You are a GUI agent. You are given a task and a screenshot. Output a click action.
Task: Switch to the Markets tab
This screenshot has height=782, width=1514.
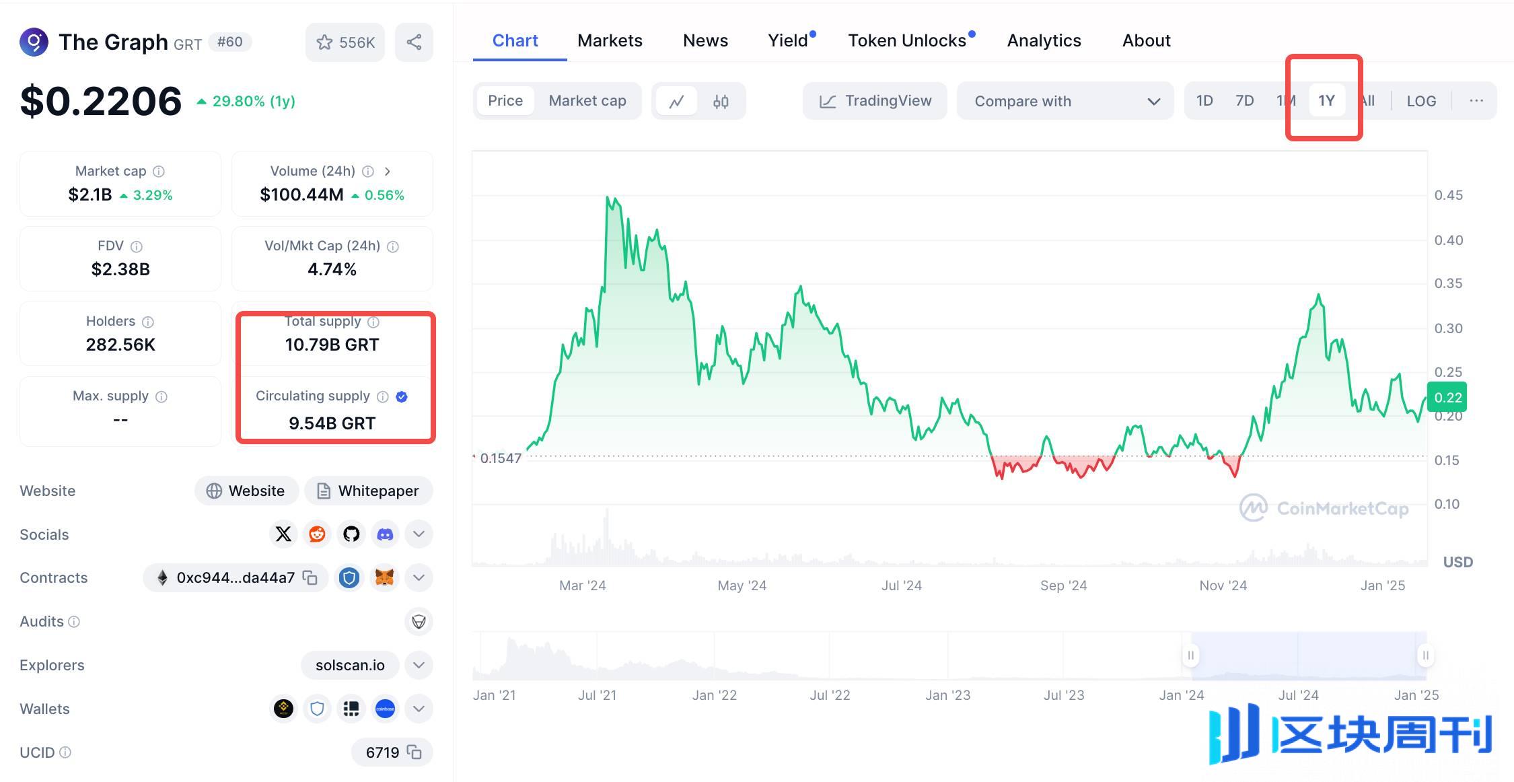(x=610, y=41)
